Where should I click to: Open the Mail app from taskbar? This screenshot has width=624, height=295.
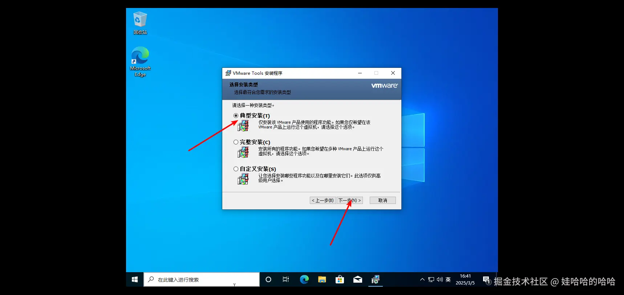357,279
